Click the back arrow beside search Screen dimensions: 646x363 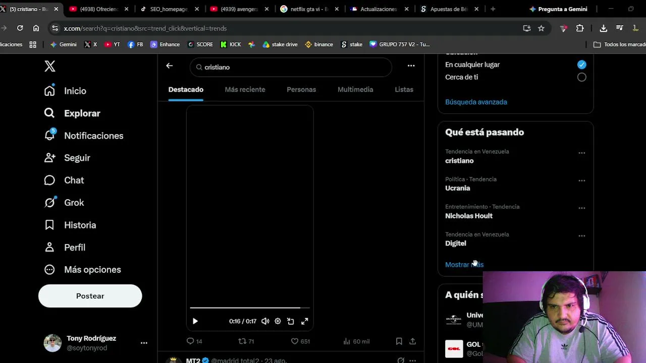(170, 66)
